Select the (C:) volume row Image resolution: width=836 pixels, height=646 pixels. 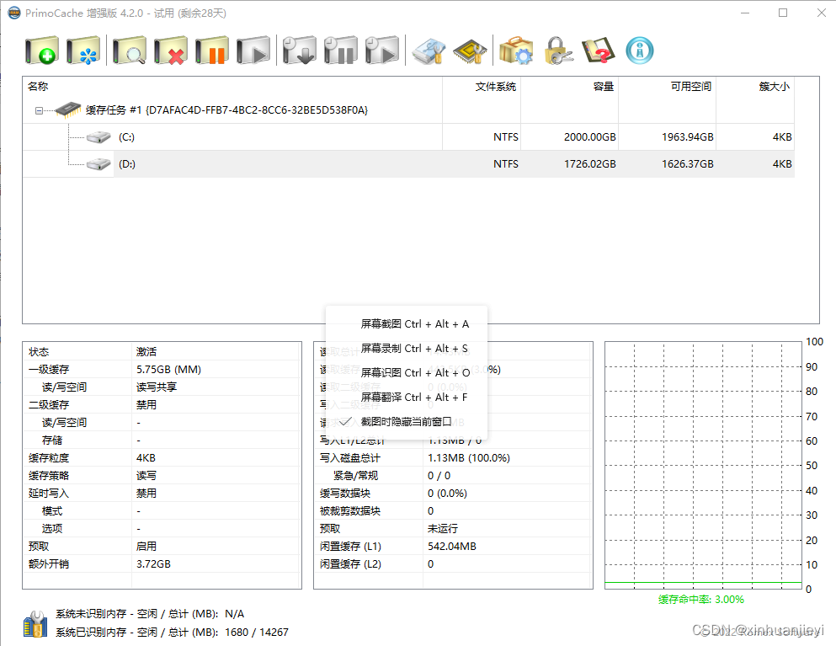click(x=408, y=137)
